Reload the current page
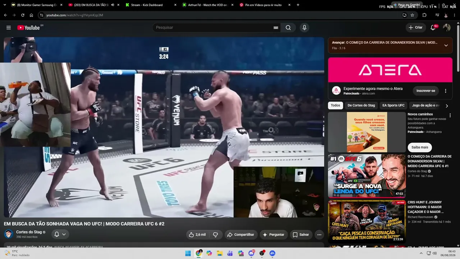 click(x=23, y=15)
